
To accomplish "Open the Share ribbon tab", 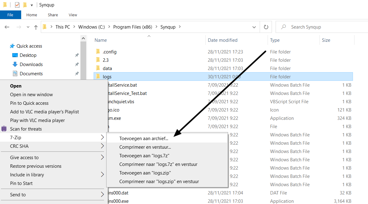I will click(53, 15).
